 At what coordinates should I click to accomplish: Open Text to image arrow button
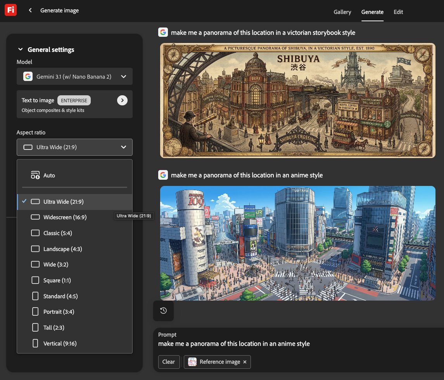tap(122, 100)
